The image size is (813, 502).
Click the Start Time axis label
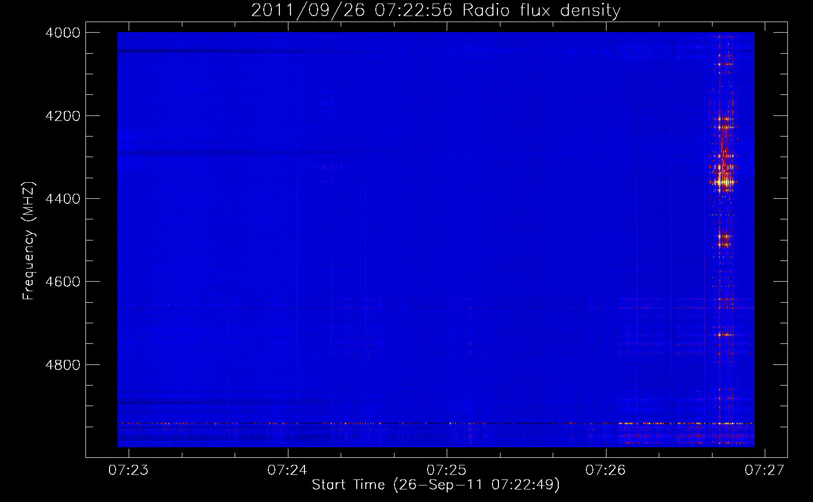pyautogui.click(x=436, y=485)
